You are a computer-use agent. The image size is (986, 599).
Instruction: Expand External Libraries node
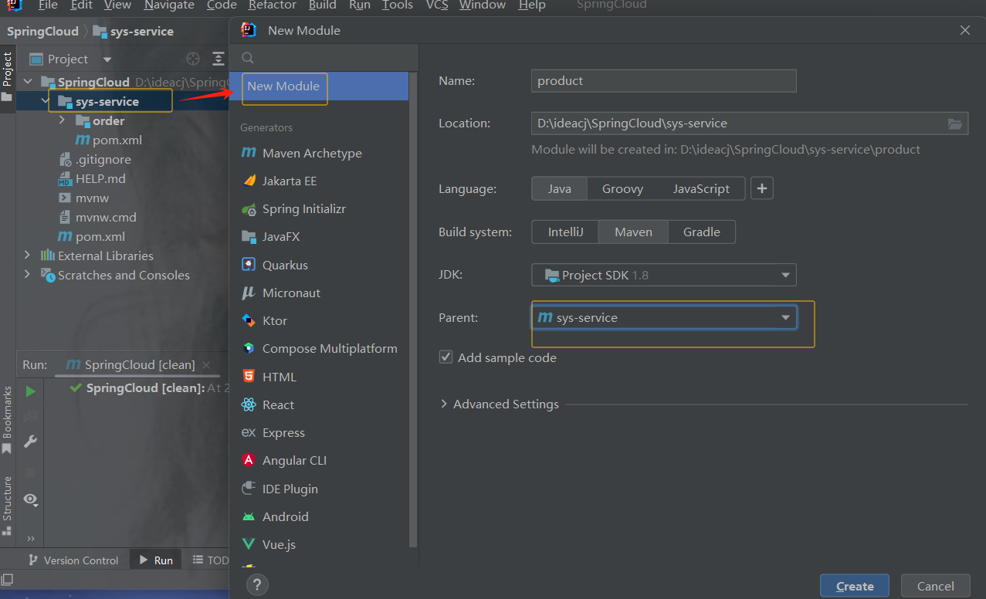pyautogui.click(x=28, y=255)
